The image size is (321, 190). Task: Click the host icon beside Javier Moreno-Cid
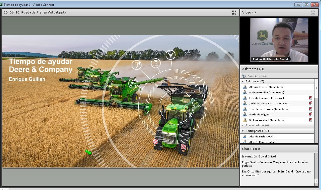245,104
